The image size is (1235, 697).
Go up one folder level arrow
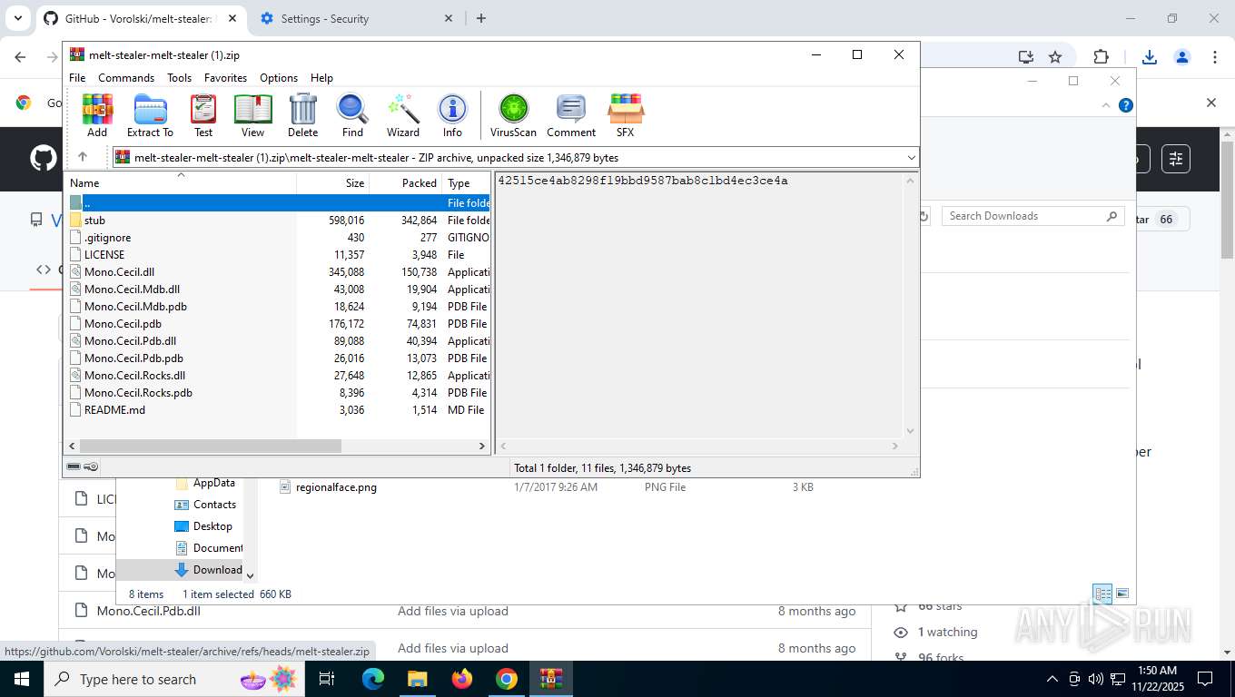(83, 157)
